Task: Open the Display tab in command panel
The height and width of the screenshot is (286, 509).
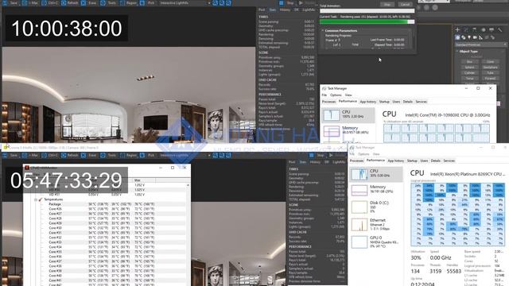Action: click(x=492, y=30)
